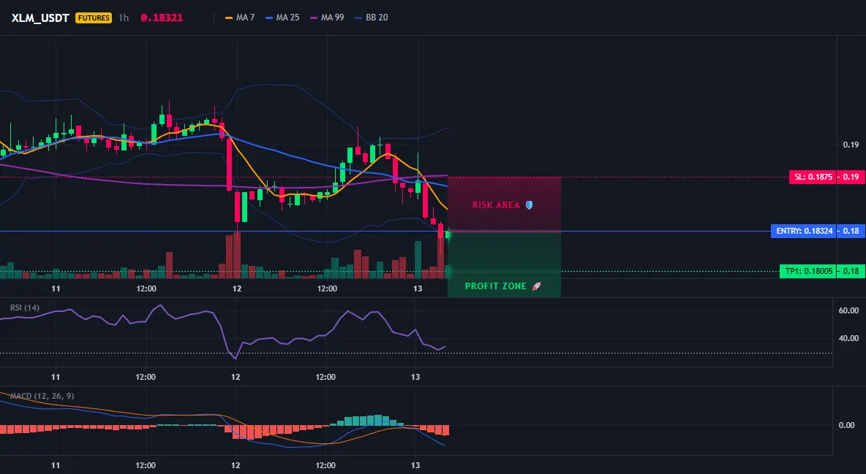866x474 pixels.
Task: Click the yellow FUTURES badge
Action: point(94,18)
